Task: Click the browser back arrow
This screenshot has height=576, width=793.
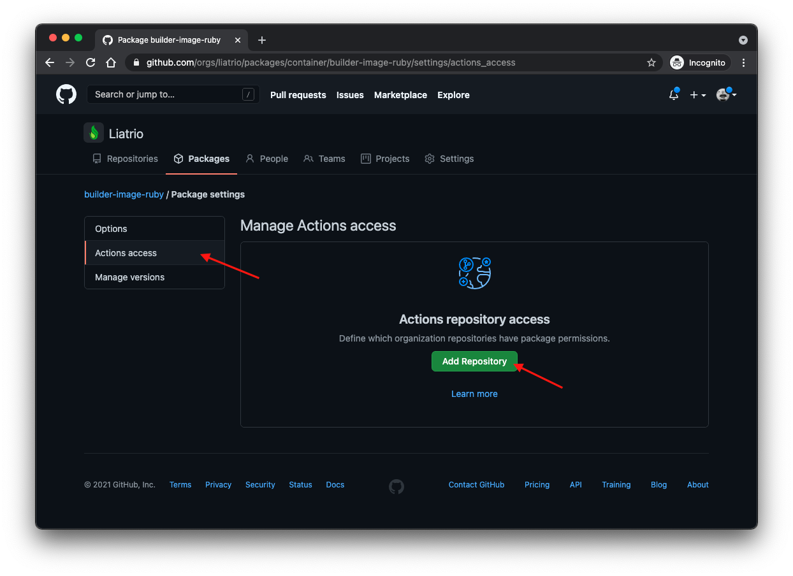Action: (50, 62)
